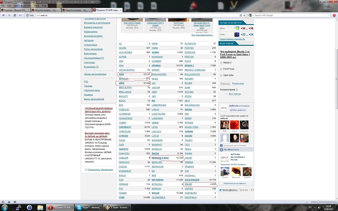The width and height of the screenshot is (338, 211).
Task: Click the Facebook Мне нравится like button
Action: click(238, 110)
